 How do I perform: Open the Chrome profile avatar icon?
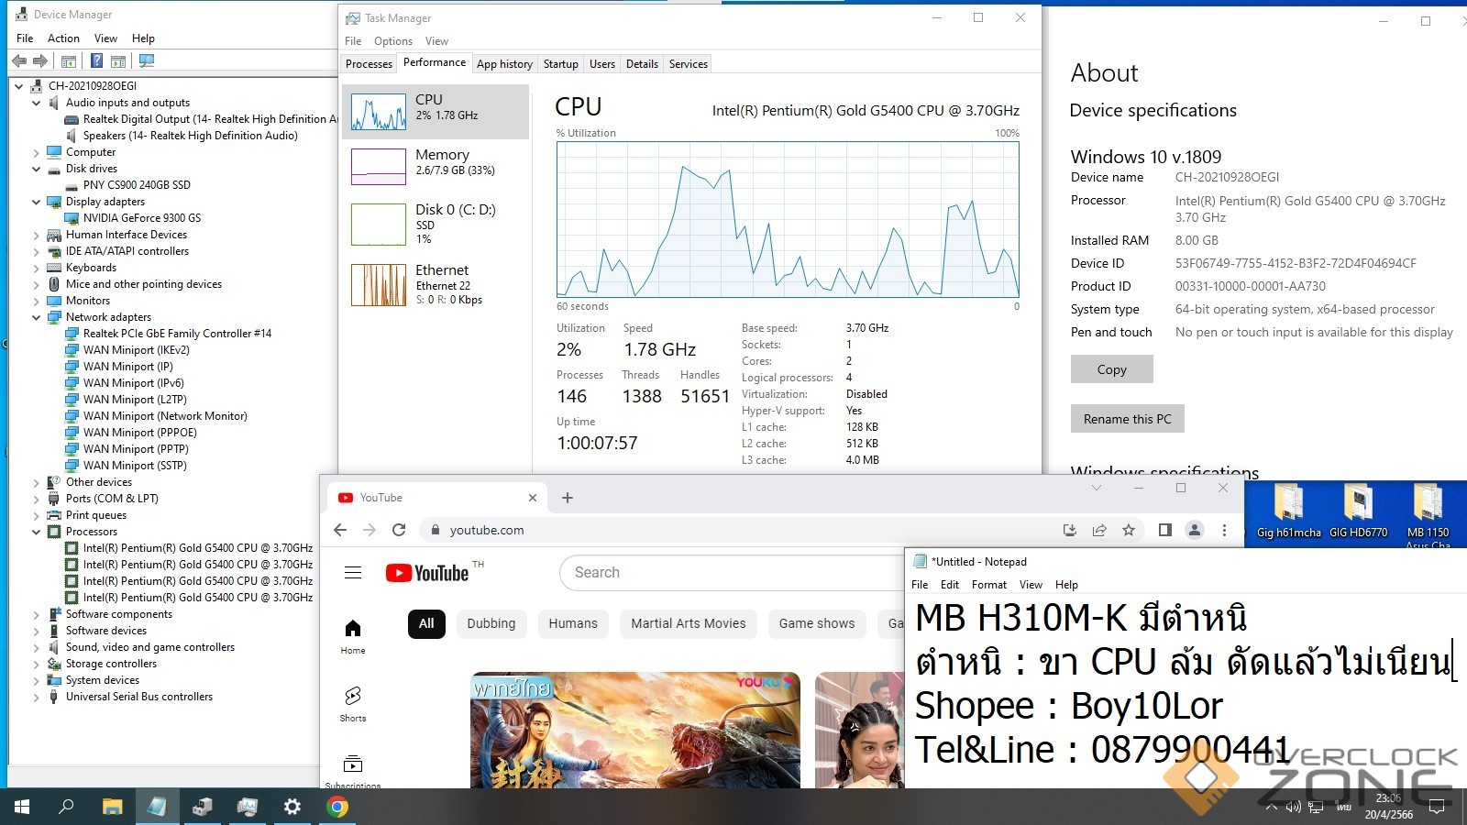pyautogui.click(x=1195, y=530)
